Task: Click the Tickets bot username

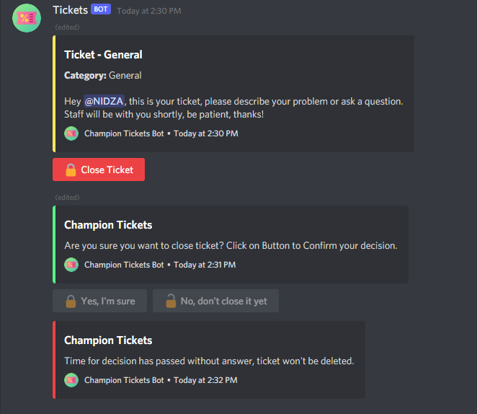Action: pos(69,10)
